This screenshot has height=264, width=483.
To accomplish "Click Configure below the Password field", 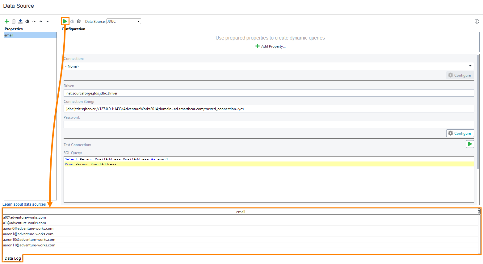I will [460, 133].
